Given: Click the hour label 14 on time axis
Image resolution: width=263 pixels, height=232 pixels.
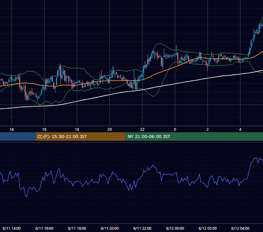Looking at the screenshot, I should (12, 130).
